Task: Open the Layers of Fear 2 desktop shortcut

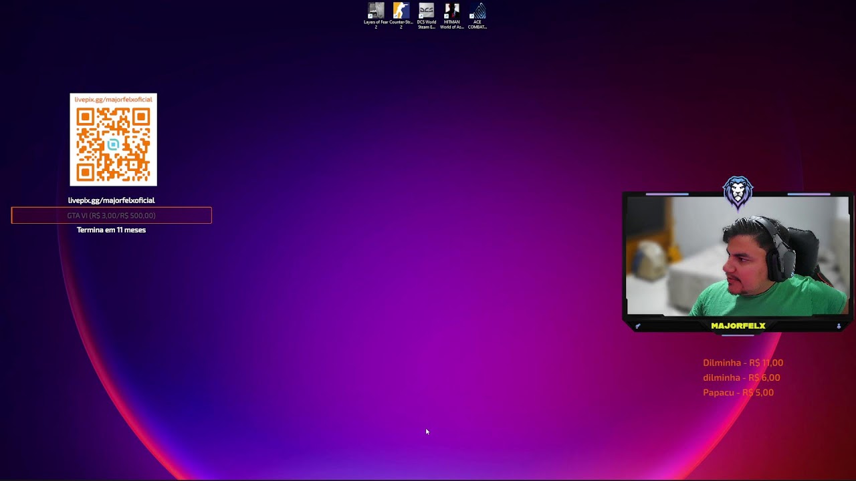Action: [x=376, y=16]
